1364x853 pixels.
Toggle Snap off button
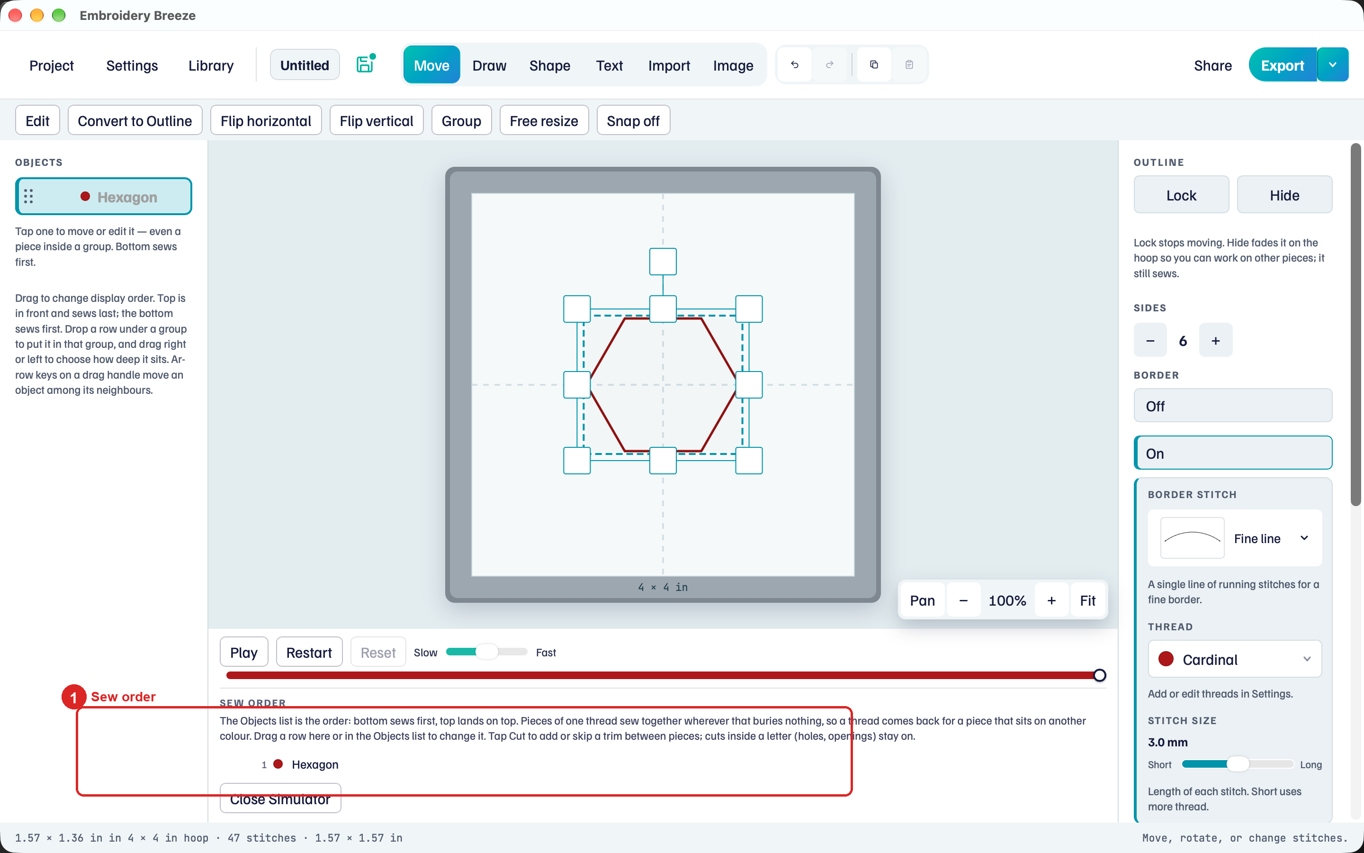(x=633, y=120)
